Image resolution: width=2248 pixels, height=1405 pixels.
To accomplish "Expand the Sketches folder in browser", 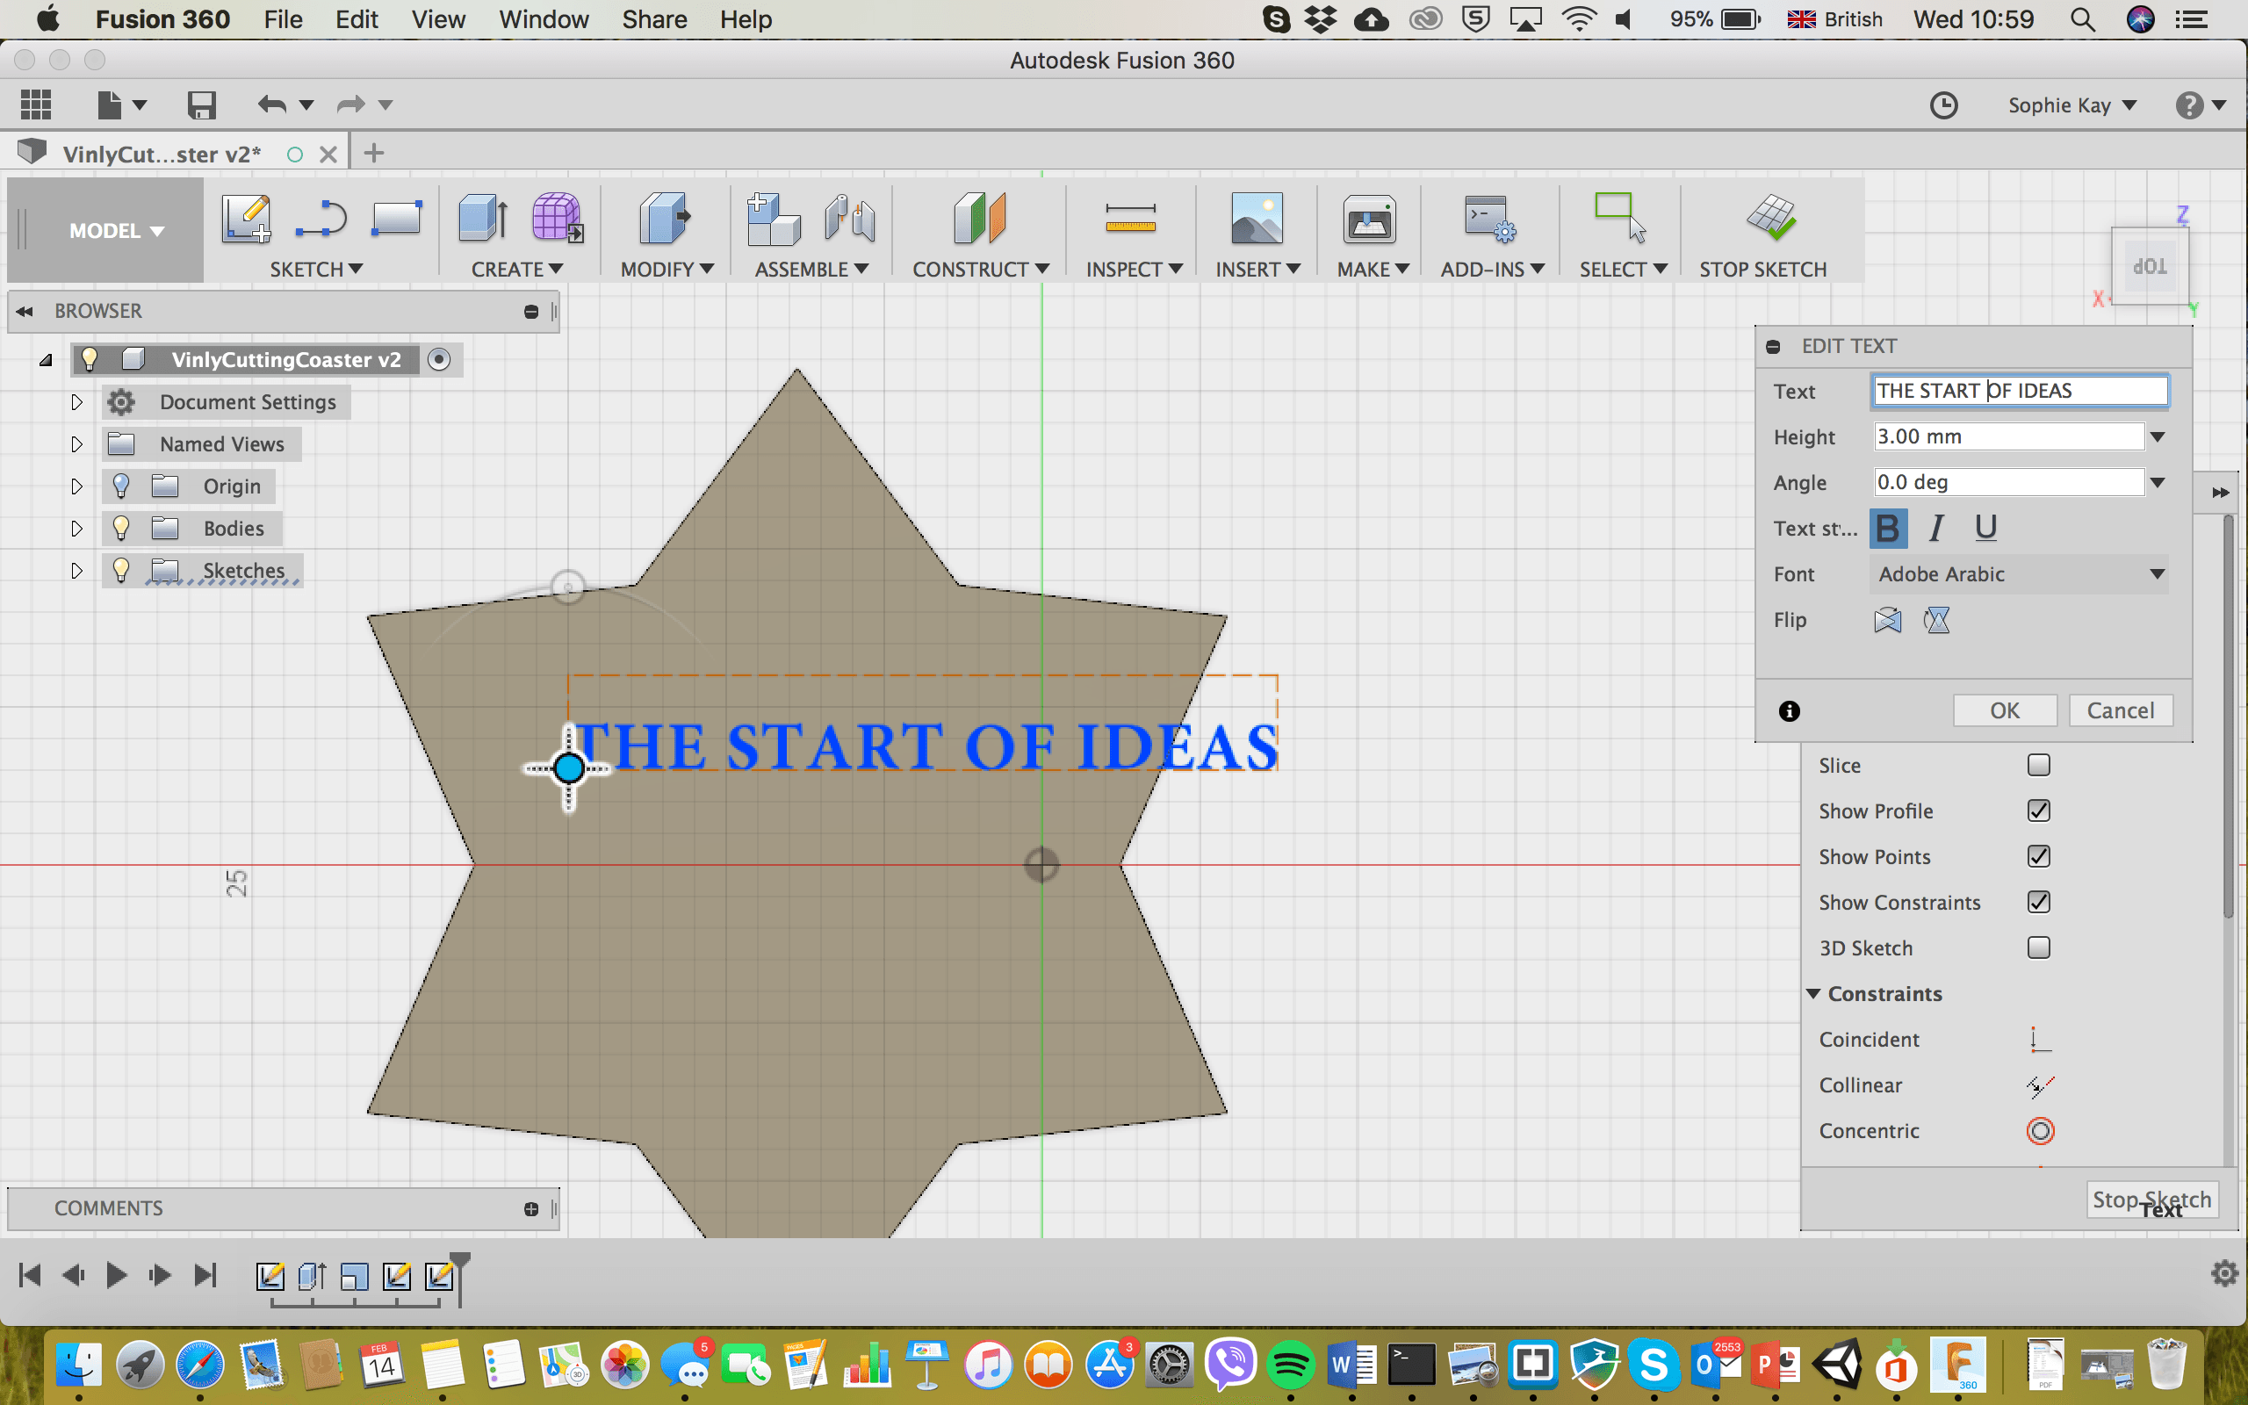I will [x=77, y=571].
